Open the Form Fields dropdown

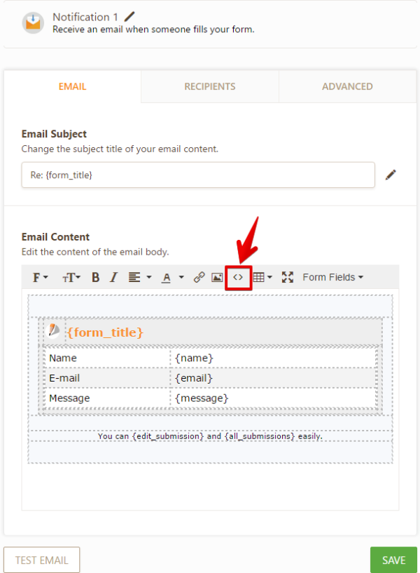point(332,278)
